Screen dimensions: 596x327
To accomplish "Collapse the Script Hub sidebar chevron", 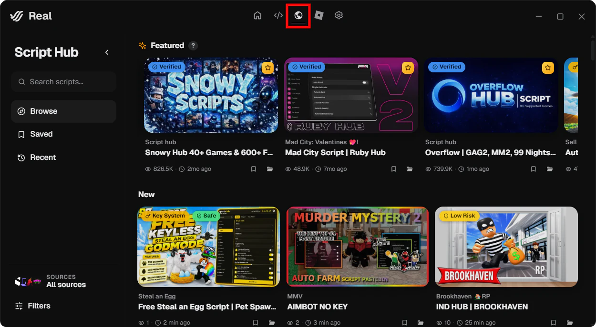I will coord(107,52).
